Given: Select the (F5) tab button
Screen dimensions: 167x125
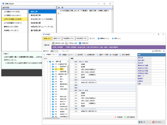Looking at the screenshot, I should click(82, 39).
